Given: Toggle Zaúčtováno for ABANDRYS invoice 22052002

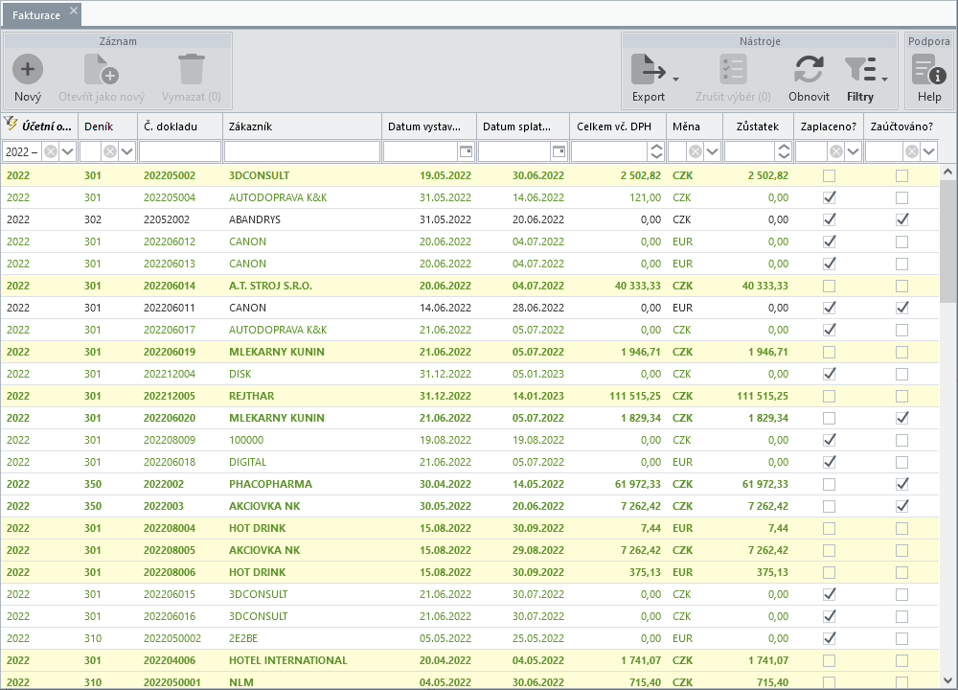Looking at the screenshot, I should [901, 220].
